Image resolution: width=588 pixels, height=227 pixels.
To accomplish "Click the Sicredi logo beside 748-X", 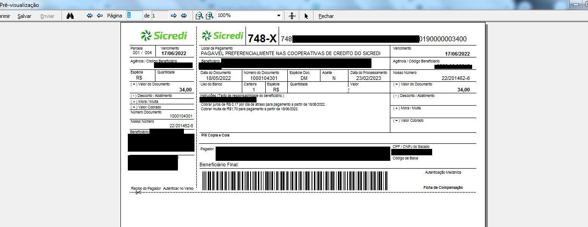I will pyautogui.click(x=222, y=35).
